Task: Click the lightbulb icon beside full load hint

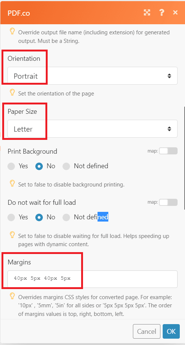Action: [12, 235]
